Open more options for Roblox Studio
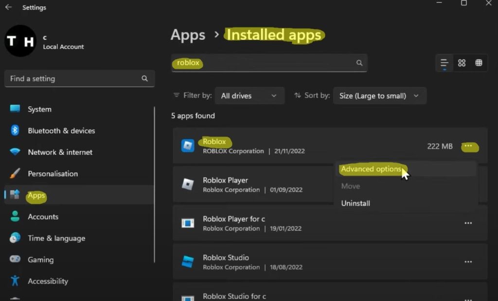Viewport: 498px width, 301px height. [468, 262]
